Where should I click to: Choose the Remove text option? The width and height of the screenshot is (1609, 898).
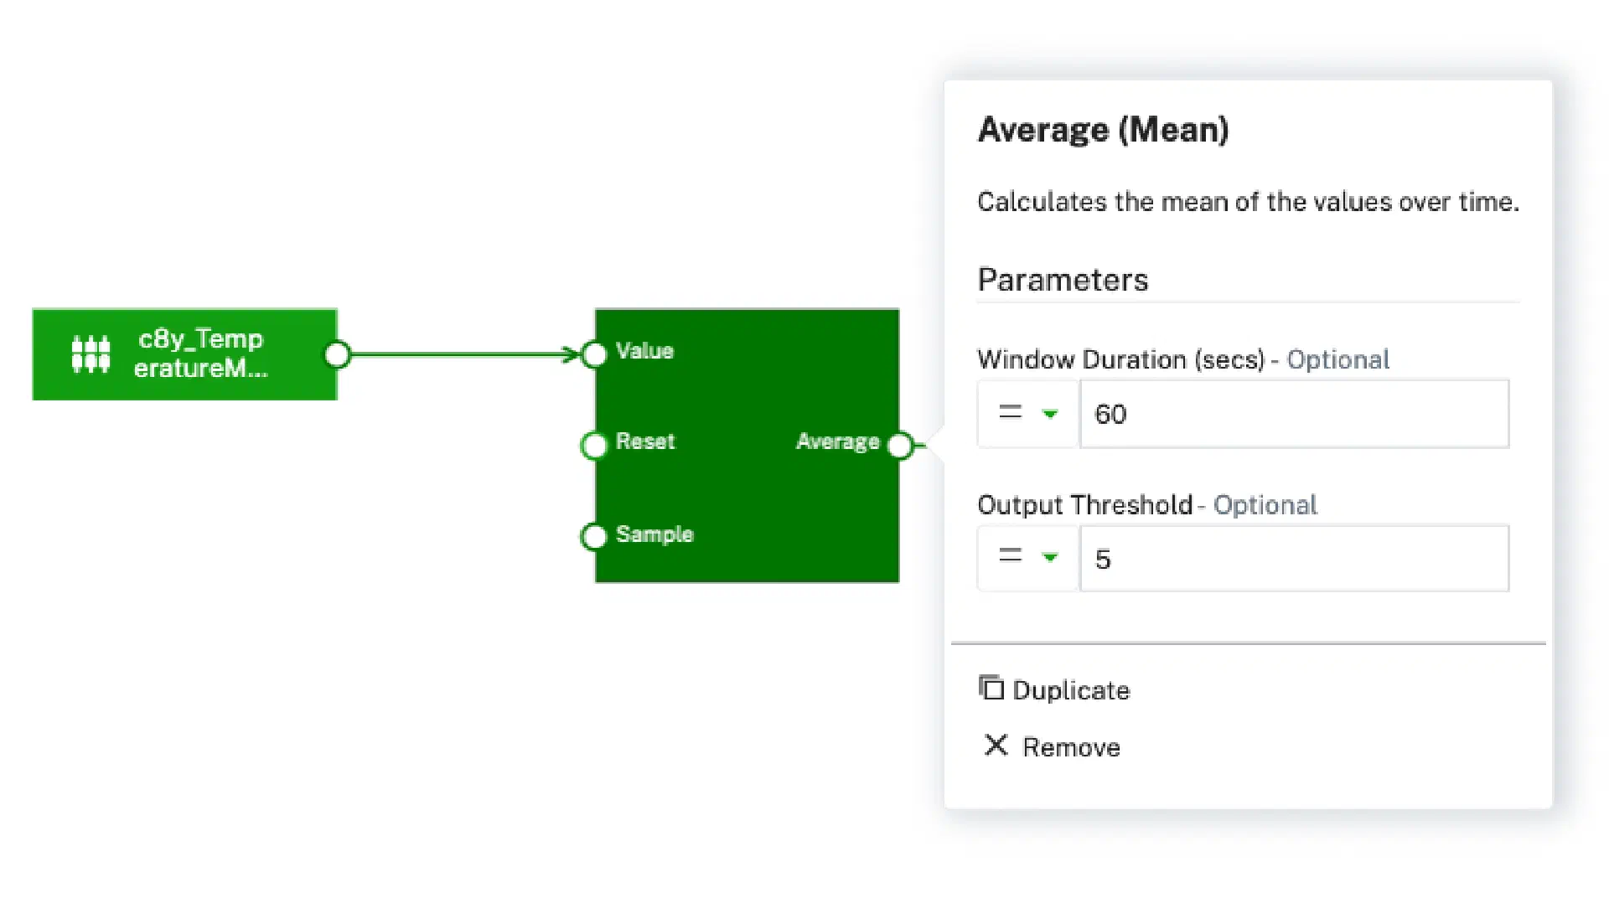click(1070, 747)
